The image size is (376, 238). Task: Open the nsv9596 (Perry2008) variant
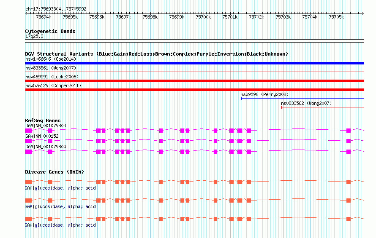click(x=264, y=94)
